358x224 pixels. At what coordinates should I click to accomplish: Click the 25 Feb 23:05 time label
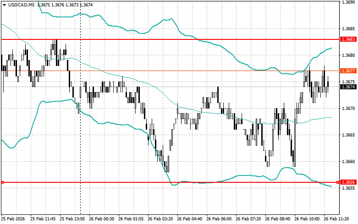tap(72, 219)
